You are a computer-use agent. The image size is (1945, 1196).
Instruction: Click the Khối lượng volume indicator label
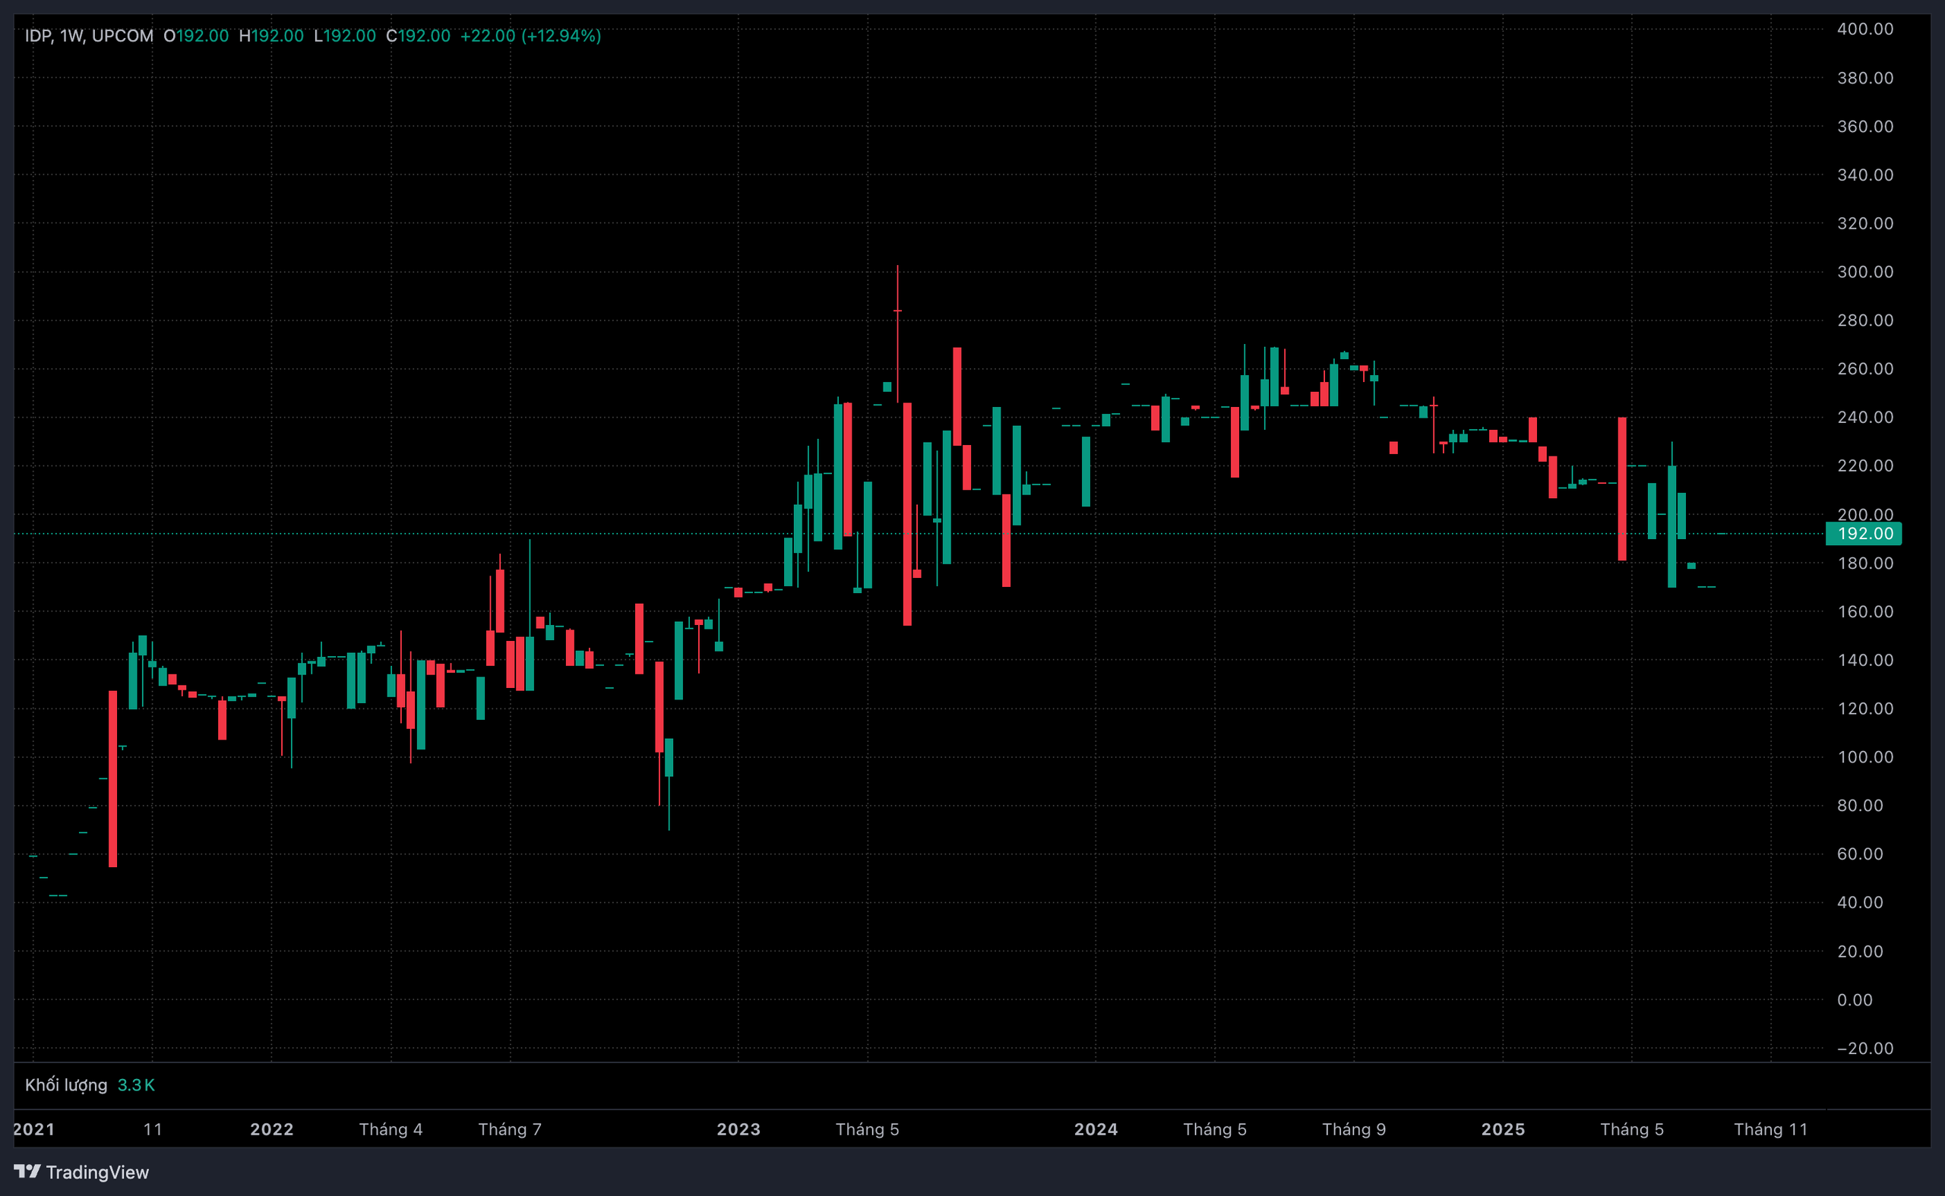pos(65,1085)
